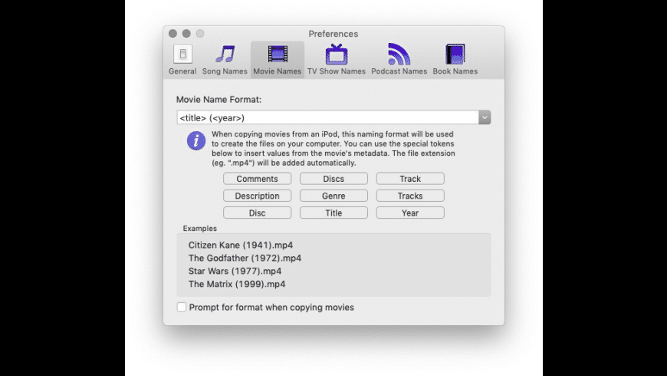This screenshot has height=376, width=667.
Task: Insert the Description token
Action: (x=258, y=196)
